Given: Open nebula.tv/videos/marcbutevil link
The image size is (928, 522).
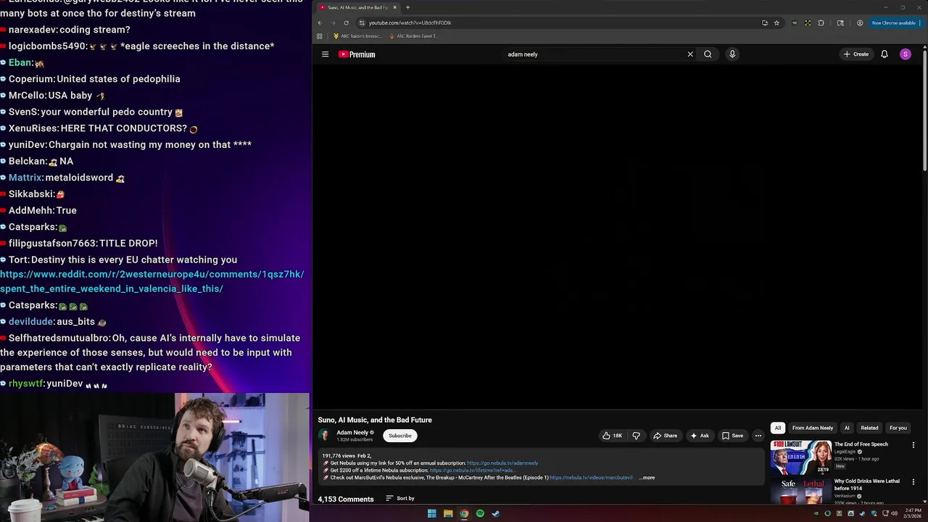Looking at the screenshot, I should pyautogui.click(x=591, y=478).
